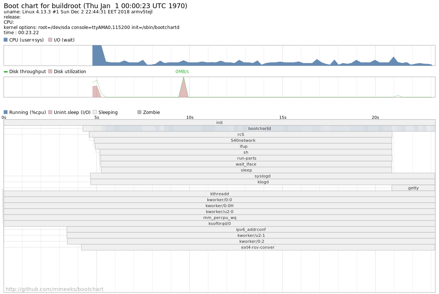The image size is (439, 294).
Task: Collapse the run-parts process entry
Action: point(246,158)
